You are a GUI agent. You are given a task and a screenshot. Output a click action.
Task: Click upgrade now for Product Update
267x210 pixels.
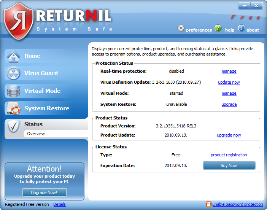pos(229,135)
